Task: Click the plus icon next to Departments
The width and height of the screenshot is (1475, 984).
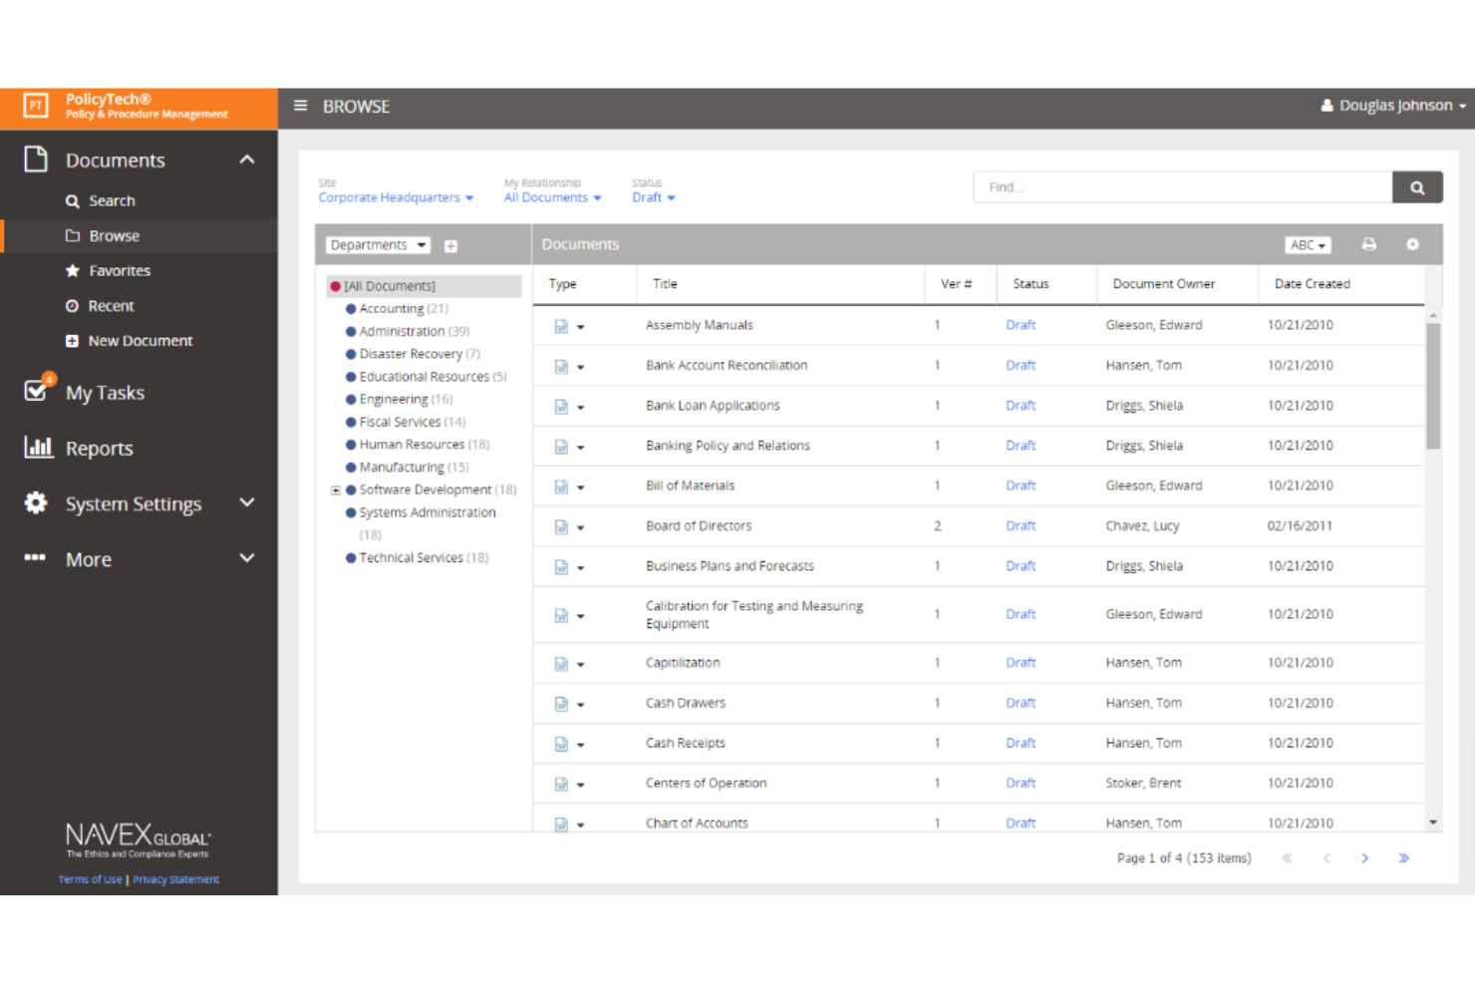Action: [450, 244]
